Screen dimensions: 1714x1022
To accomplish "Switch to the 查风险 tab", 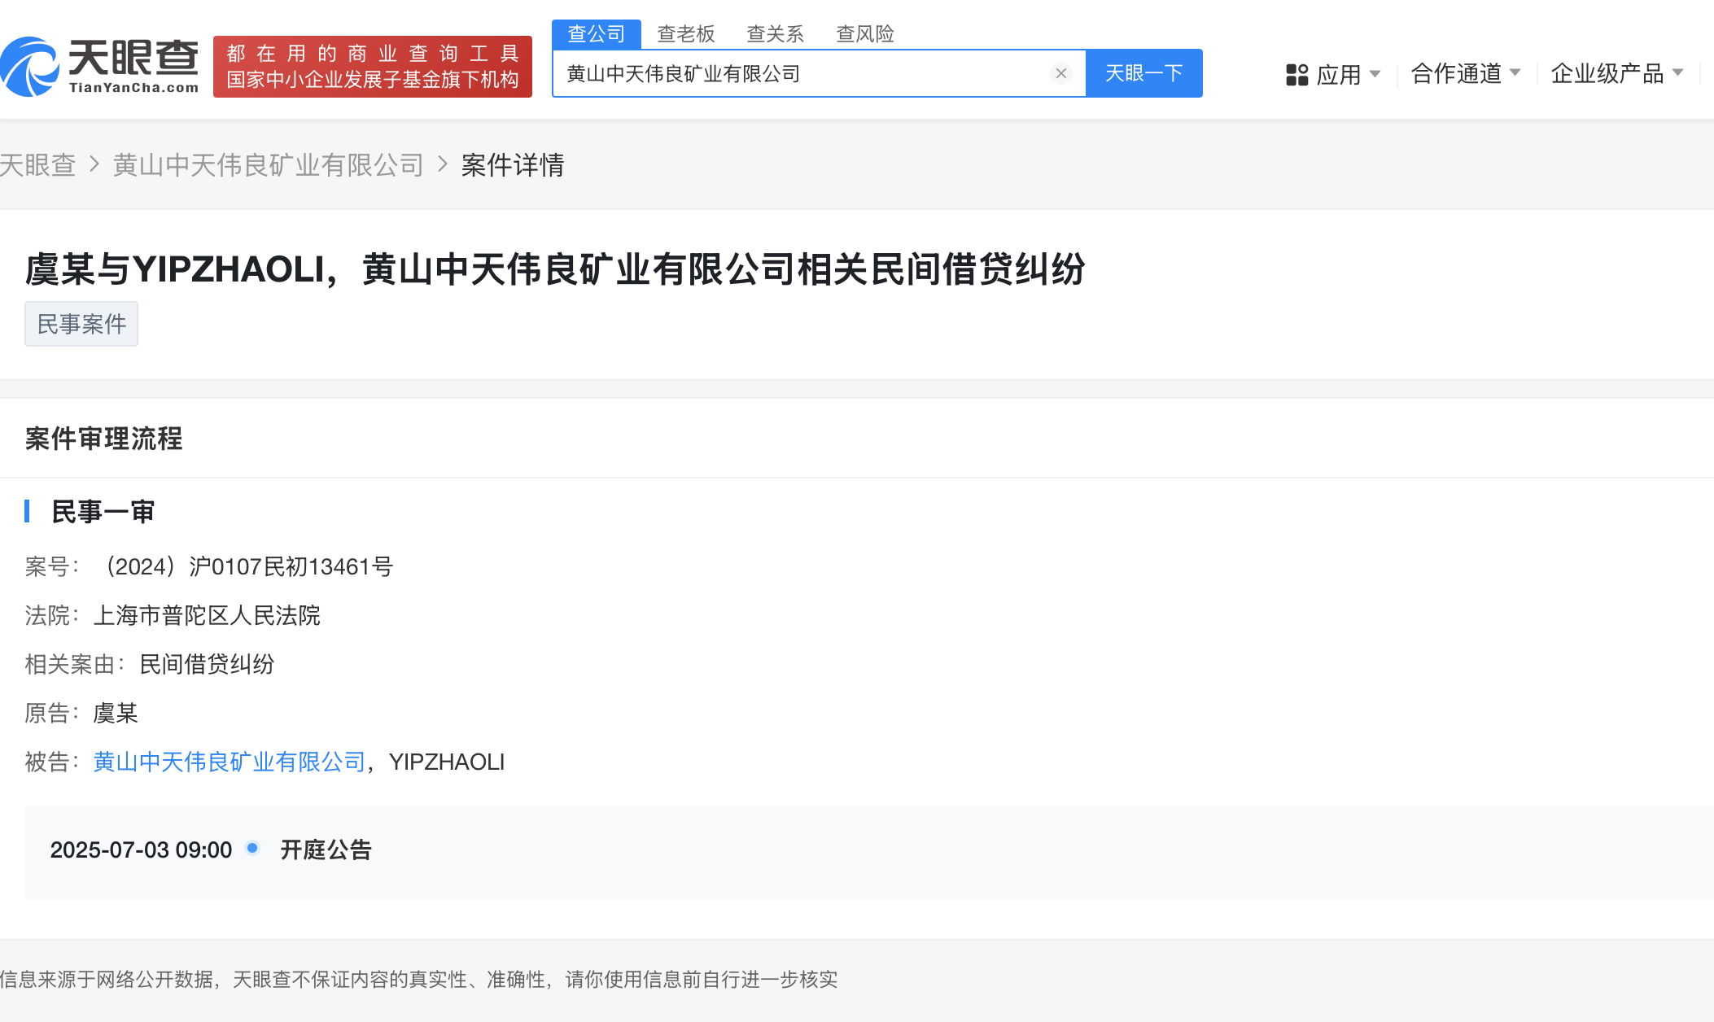I will pos(864,34).
